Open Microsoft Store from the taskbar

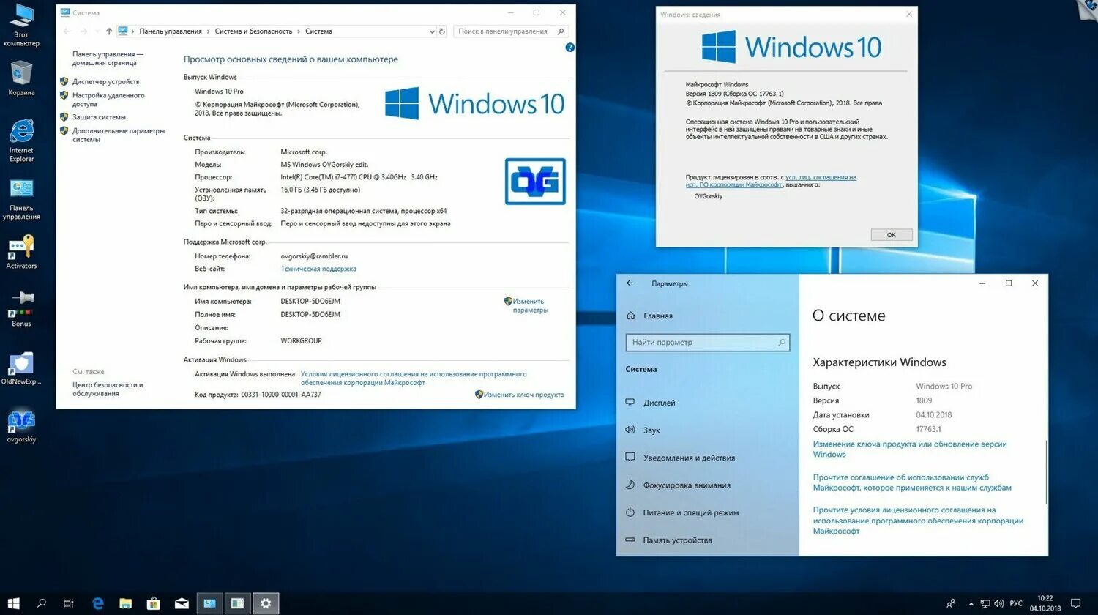tap(154, 603)
